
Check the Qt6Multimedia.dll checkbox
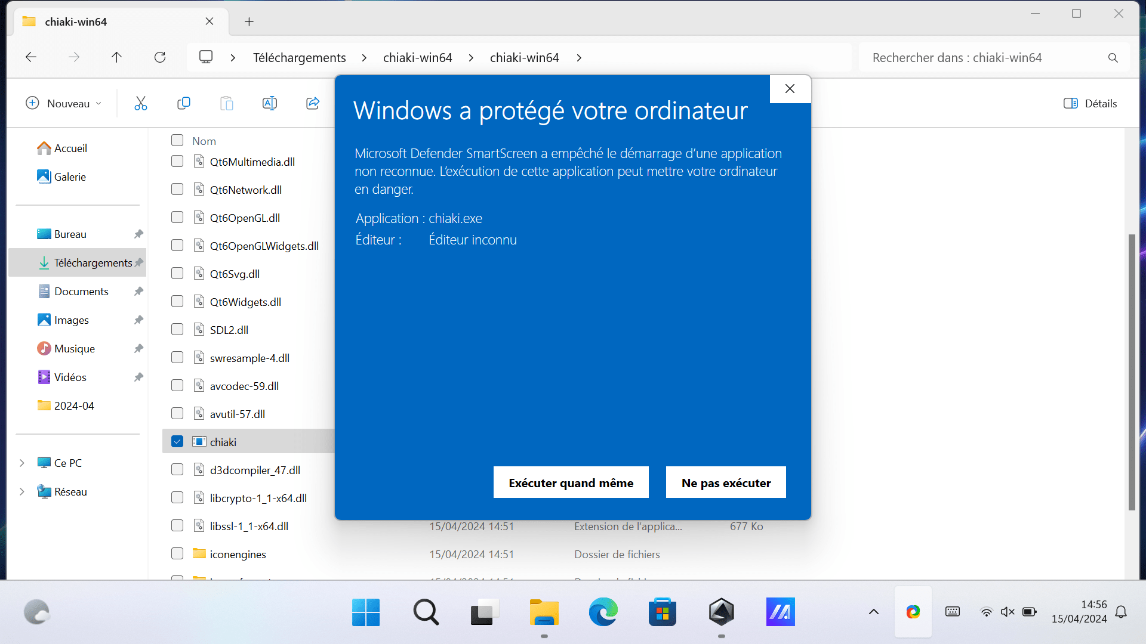177,161
